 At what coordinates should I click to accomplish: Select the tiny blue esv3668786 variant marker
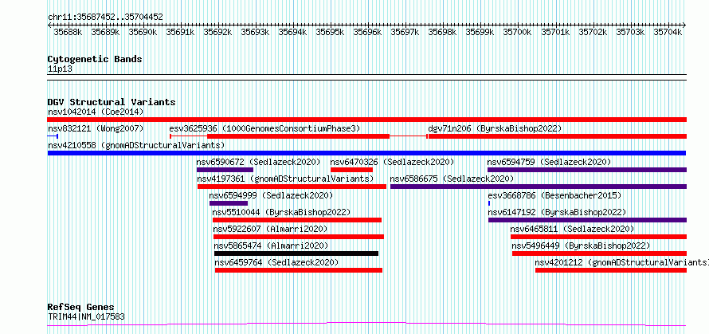pos(489,203)
